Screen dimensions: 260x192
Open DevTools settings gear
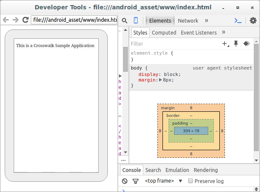click(x=253, y=20)
